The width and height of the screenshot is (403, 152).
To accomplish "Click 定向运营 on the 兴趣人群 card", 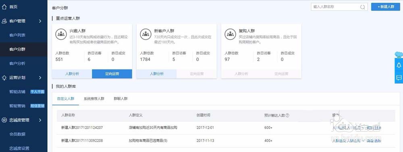I will tap(112, 74).
